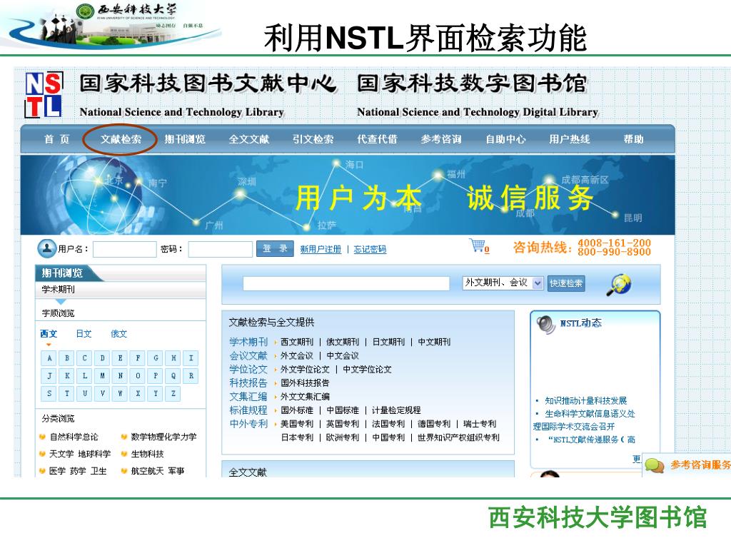Open 新用户注册 link
This screenshot has height=548, width=731.
pos(321,249)
